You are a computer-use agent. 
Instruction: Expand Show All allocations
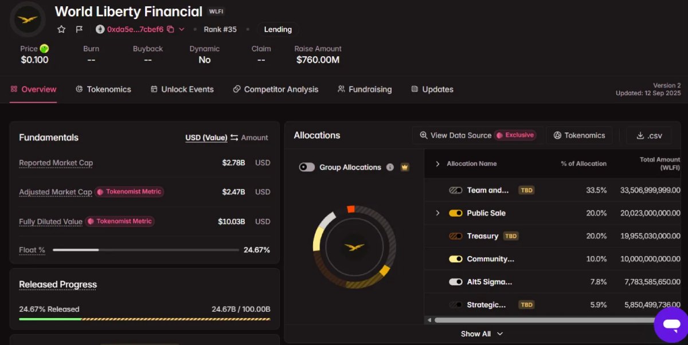482,334
